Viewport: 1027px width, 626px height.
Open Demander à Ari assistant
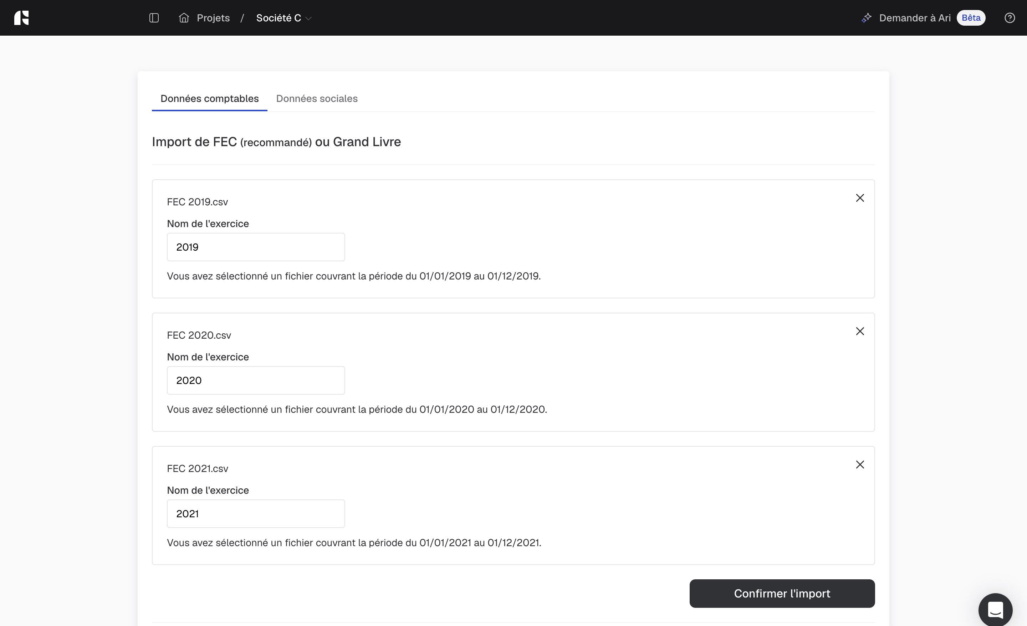click(x=915, y=18)
